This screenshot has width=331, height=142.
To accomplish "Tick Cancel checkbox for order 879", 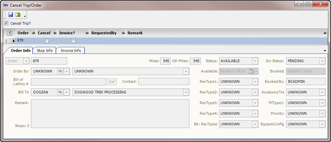I will point(47,41).
